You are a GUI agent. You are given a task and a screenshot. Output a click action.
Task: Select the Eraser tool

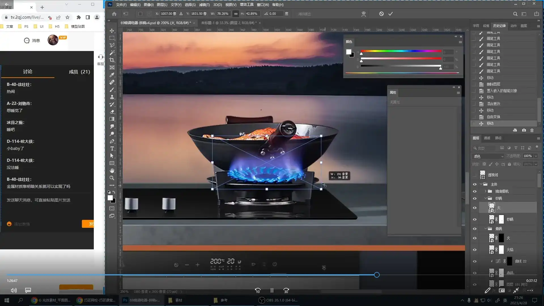(x=112, y=112)
